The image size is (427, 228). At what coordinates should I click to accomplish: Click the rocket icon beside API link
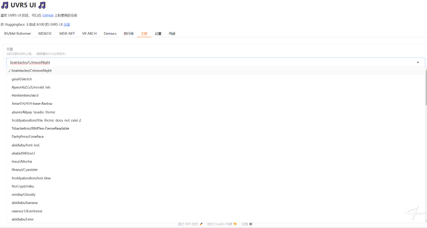pos(201,224)
